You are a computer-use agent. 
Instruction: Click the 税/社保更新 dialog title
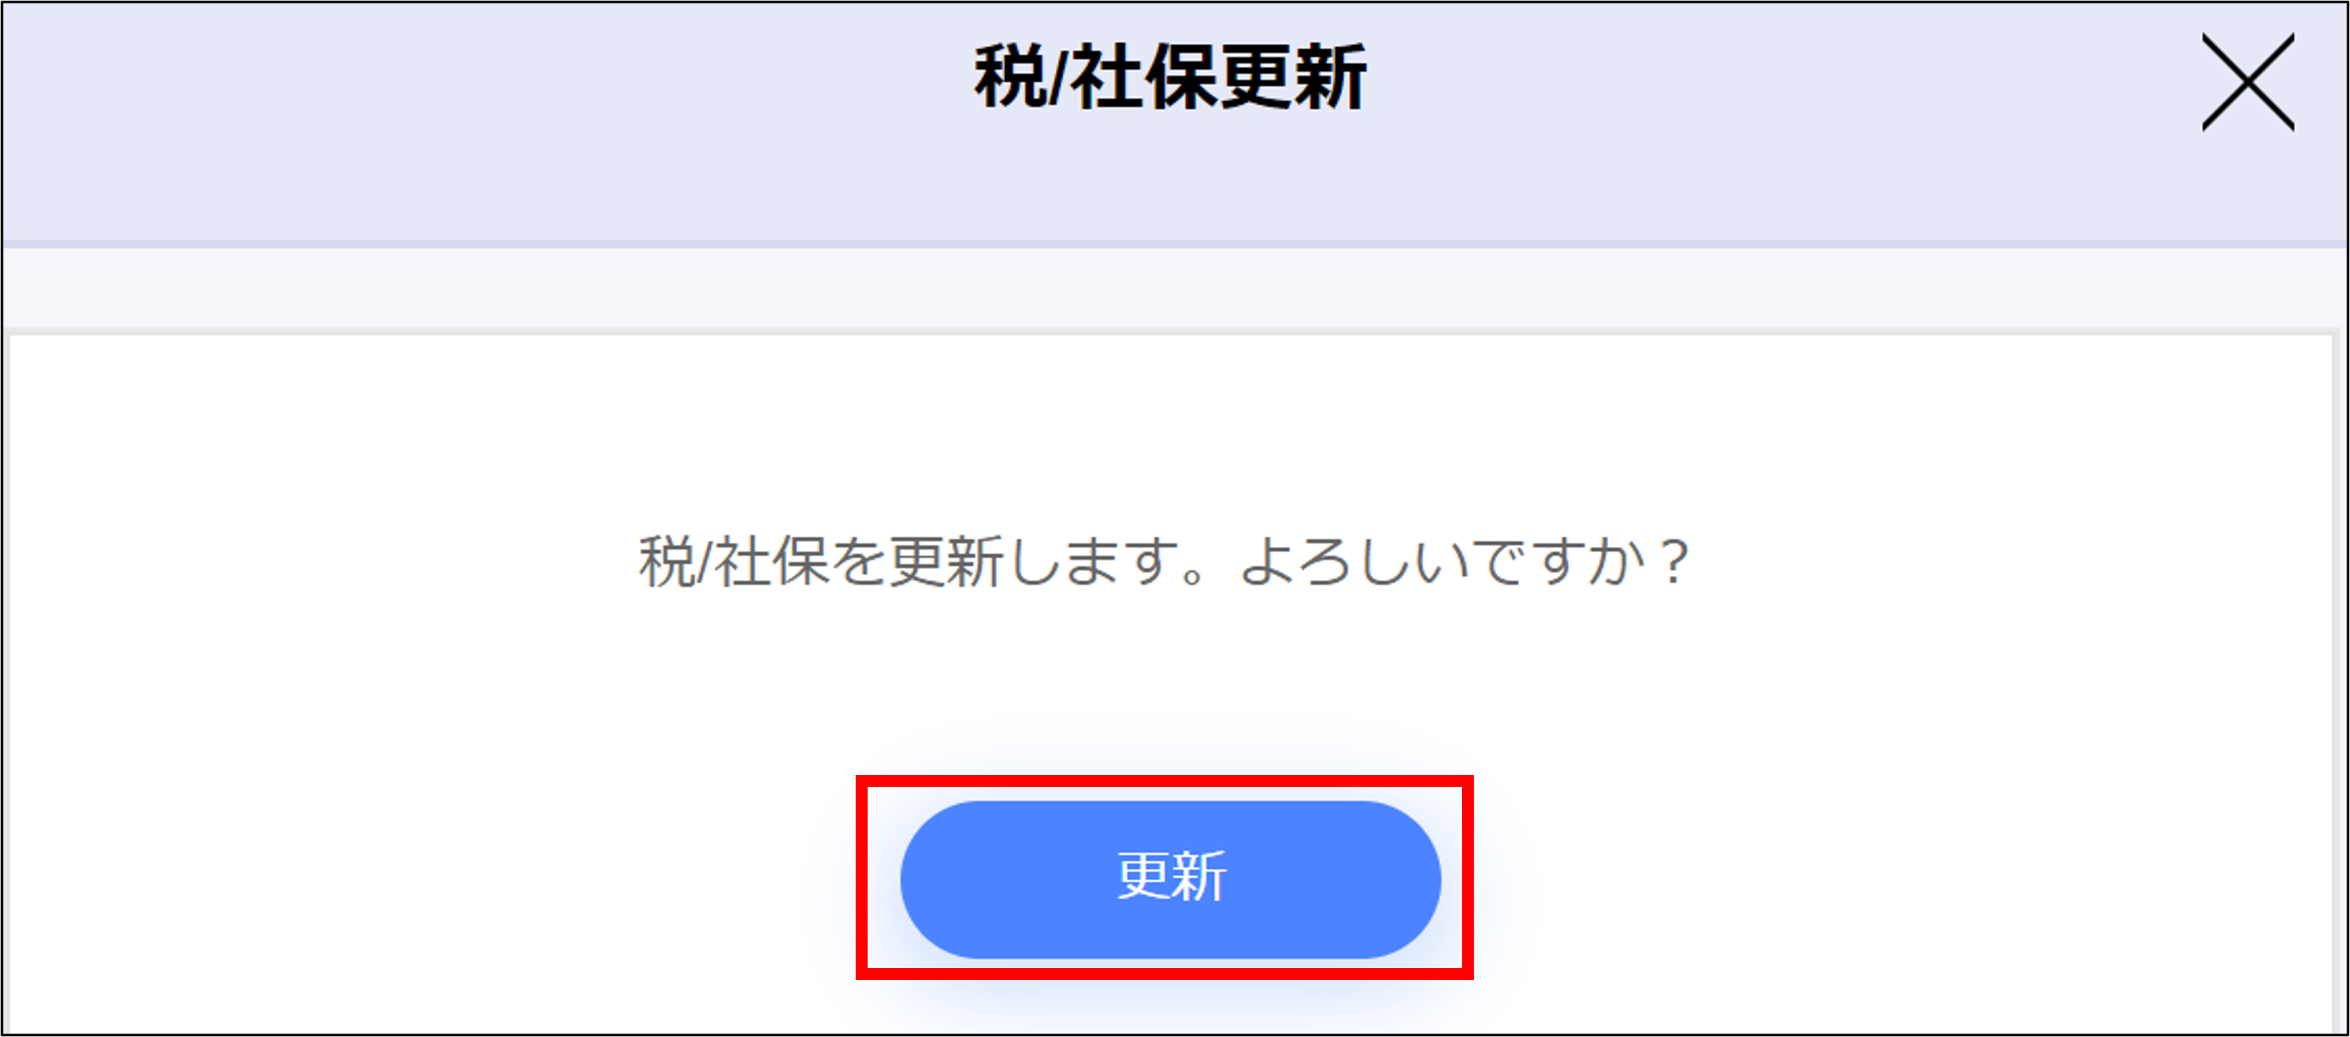pyautogui.click(x=1171, y=78)
